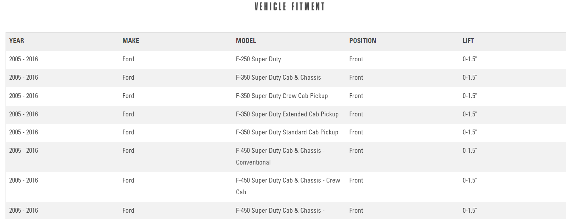Click the year range in the F-250 row
Viewport: 566px width, 221px height.
pyautogui.click(x=23, y=59)
